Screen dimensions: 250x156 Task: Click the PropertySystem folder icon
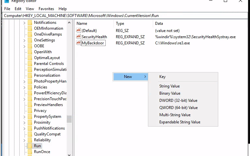click(30, 117)
